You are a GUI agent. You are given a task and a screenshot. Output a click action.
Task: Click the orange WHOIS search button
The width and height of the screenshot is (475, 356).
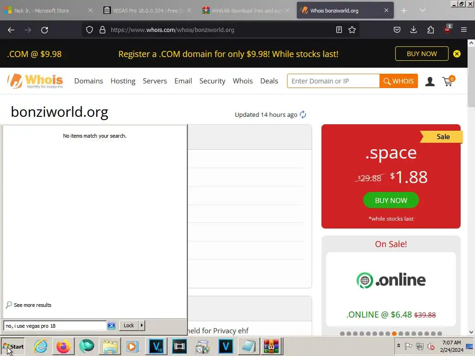[x=398, y=81]
